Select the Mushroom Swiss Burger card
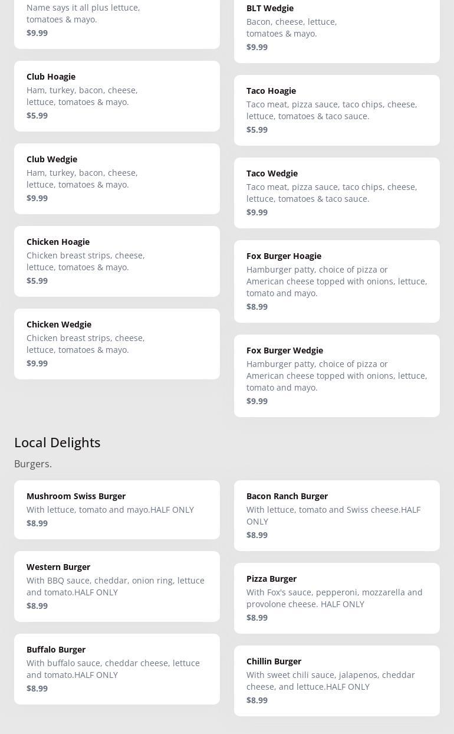Image resolution: width=454 pixels, height=734 pixels. (x=117, y=510)
